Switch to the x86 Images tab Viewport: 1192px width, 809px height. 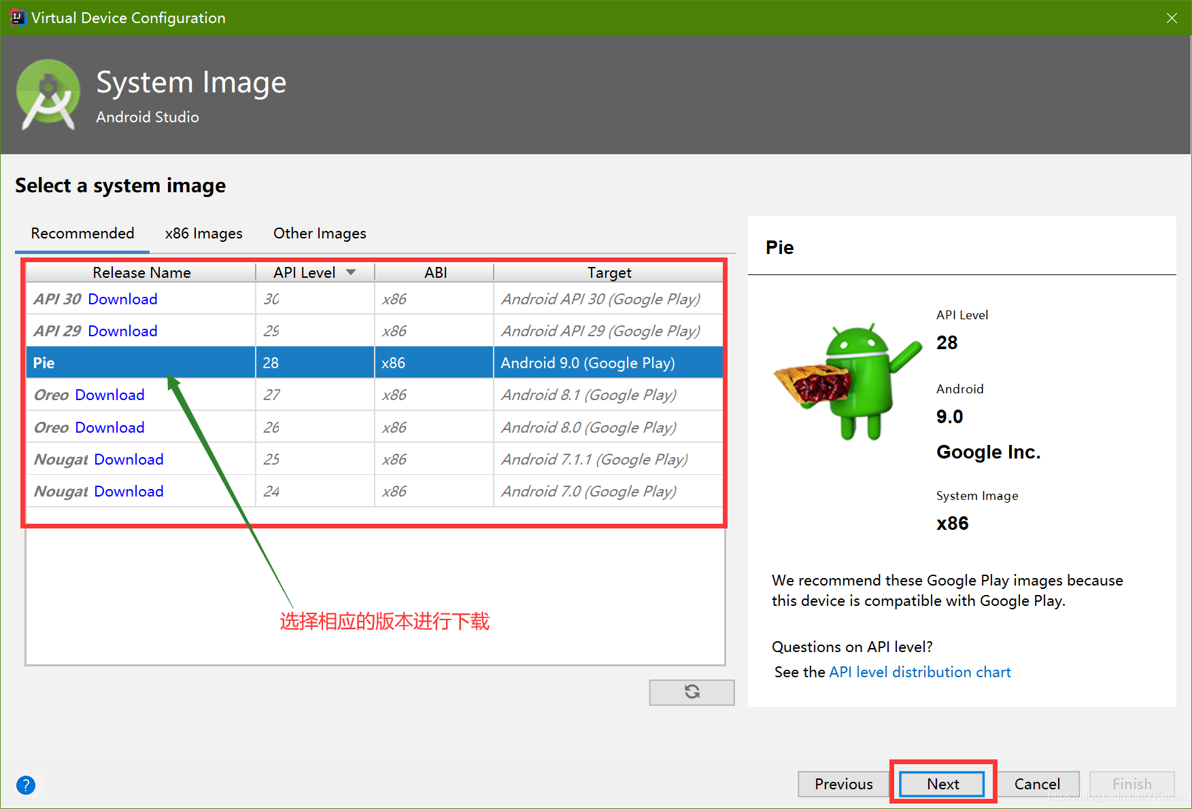[x=203, y=233]
